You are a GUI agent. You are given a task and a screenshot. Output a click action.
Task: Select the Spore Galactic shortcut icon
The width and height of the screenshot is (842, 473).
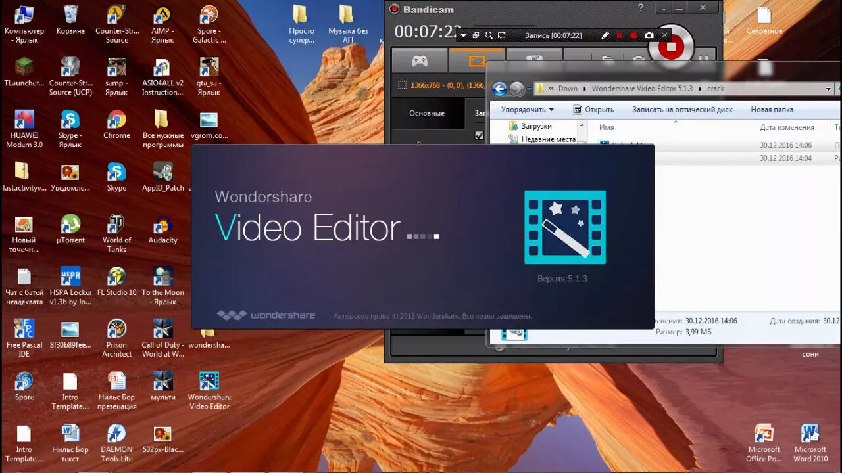[209, 24]
